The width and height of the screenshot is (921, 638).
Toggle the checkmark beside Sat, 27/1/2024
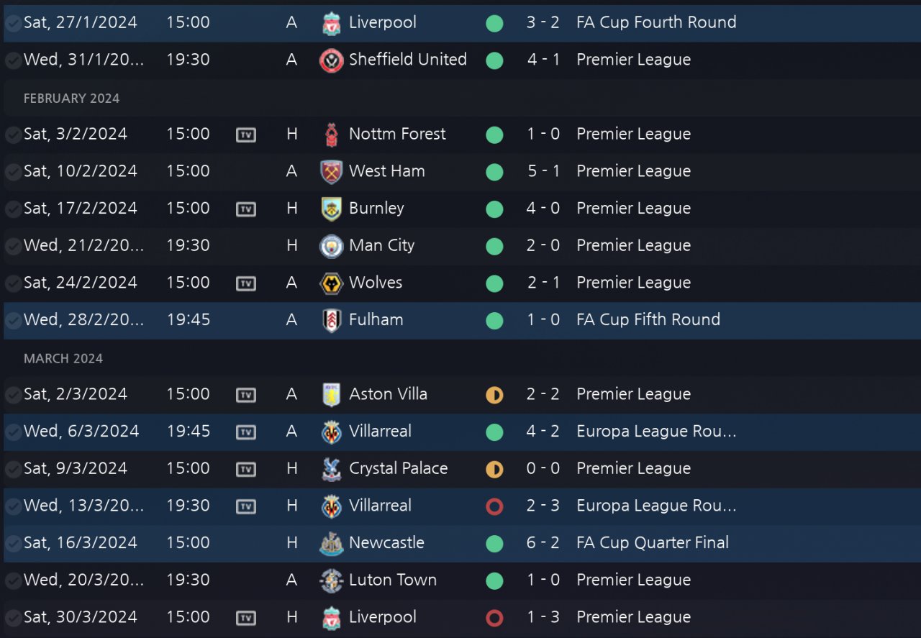point(13,23)
